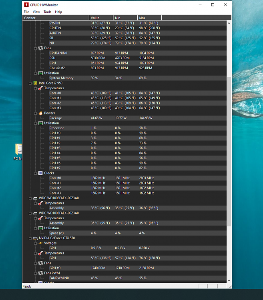
Task: Click the NVIDIA GeForce GTX 570 card icon
Action: pyautogui.click(x=35, y=238)
